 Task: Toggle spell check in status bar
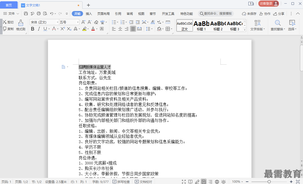[x=121, y=182]
